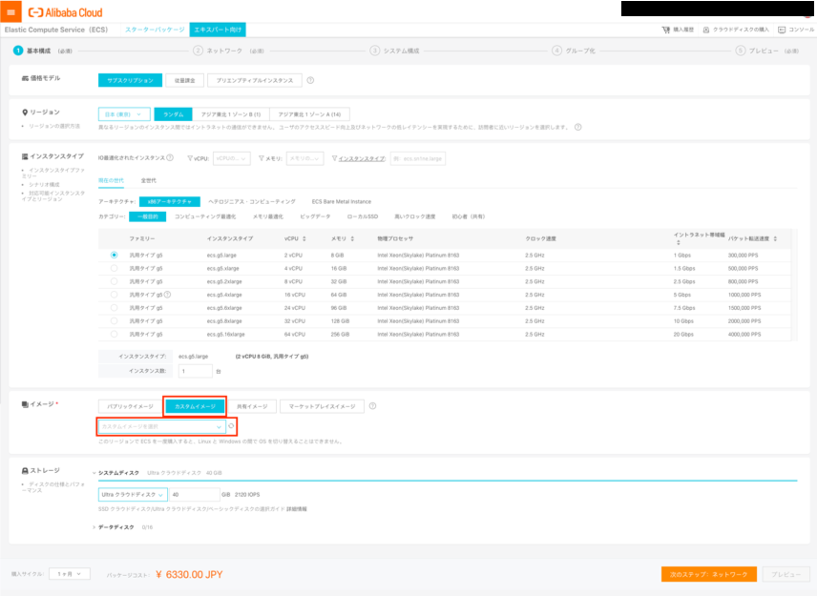Screen dimensions: 817x596
Task: Select 共有イメージ image type
Action: pos(252,406)
